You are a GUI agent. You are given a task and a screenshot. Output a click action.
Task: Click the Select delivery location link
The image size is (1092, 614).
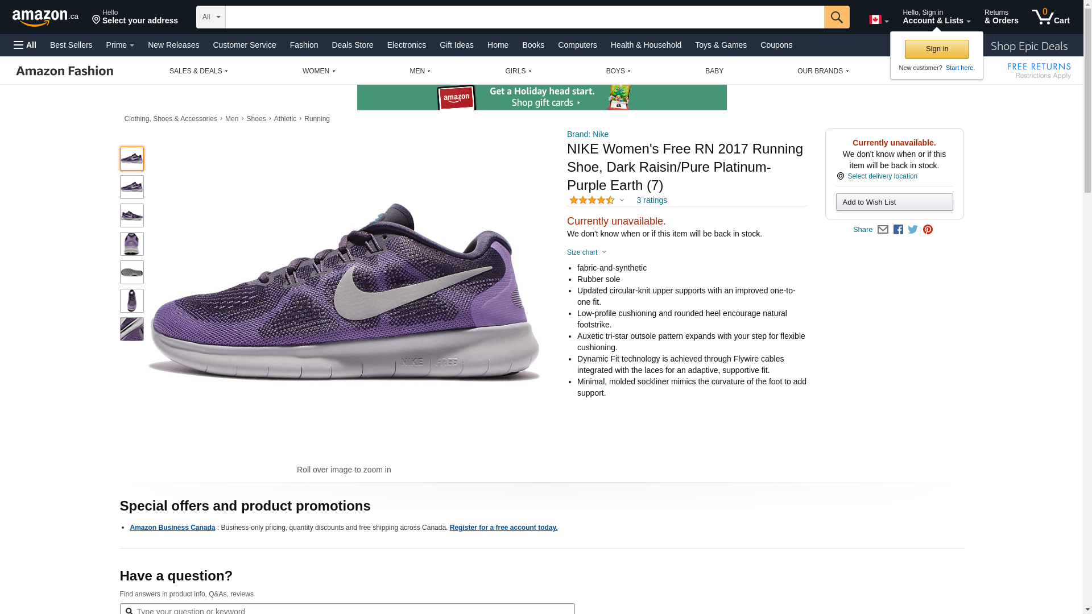882,176
